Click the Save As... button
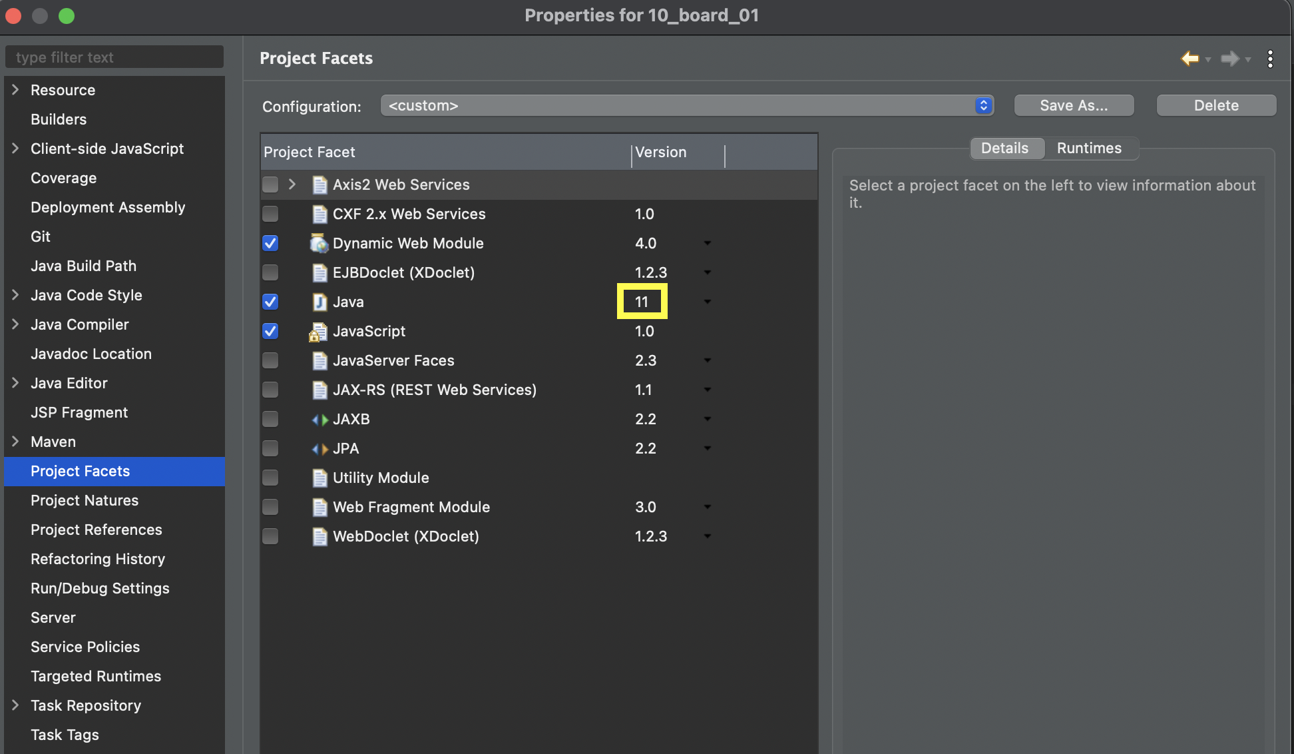Image resolution: width=1294 pixels, height=754 pixels. coord(1073,105)
